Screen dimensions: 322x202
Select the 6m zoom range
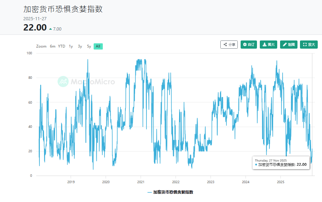pyautogui.click(x=53, y=46)
